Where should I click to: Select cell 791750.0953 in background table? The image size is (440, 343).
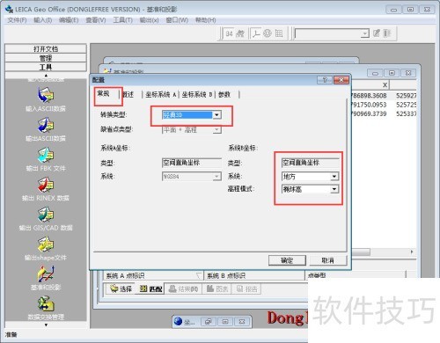[x=370, y=105]
